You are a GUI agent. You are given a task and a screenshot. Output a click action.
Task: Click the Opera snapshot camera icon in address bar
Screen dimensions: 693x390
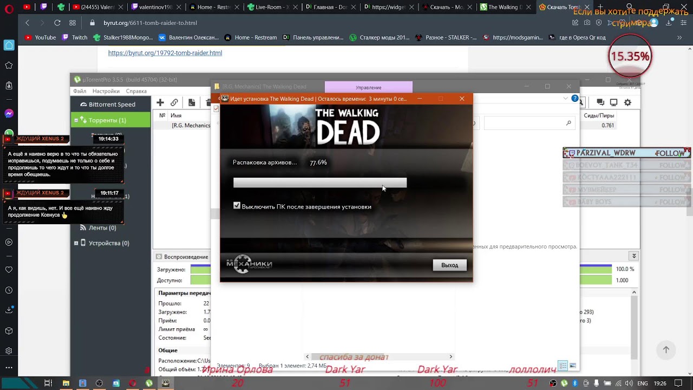(587, 23)
